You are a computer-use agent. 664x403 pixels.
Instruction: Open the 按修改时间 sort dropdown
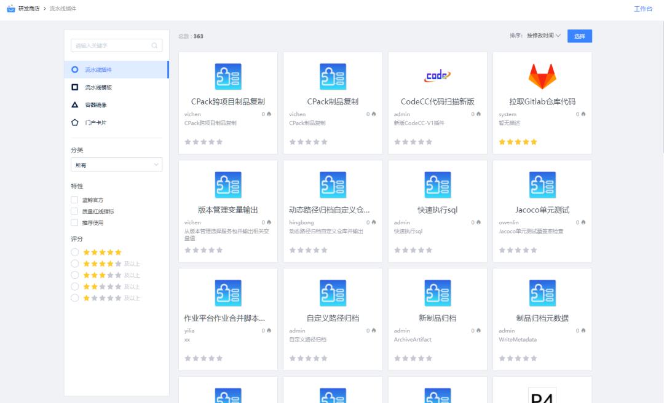click(541, 36)
